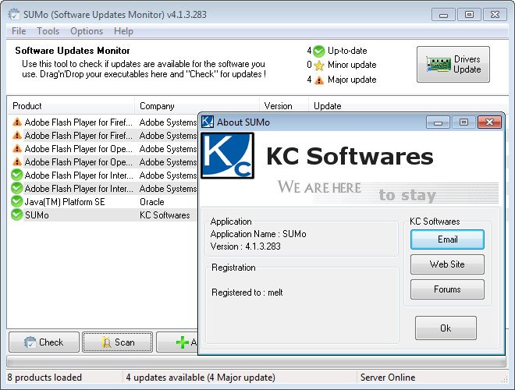The height and width of the screenshot is (390, 515).
Task: Click the Version : 4.1.3.283 text
Action: tap(245, 246)
